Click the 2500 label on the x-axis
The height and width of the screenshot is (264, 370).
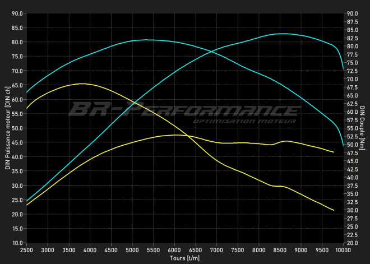click(x=26, y=250)
